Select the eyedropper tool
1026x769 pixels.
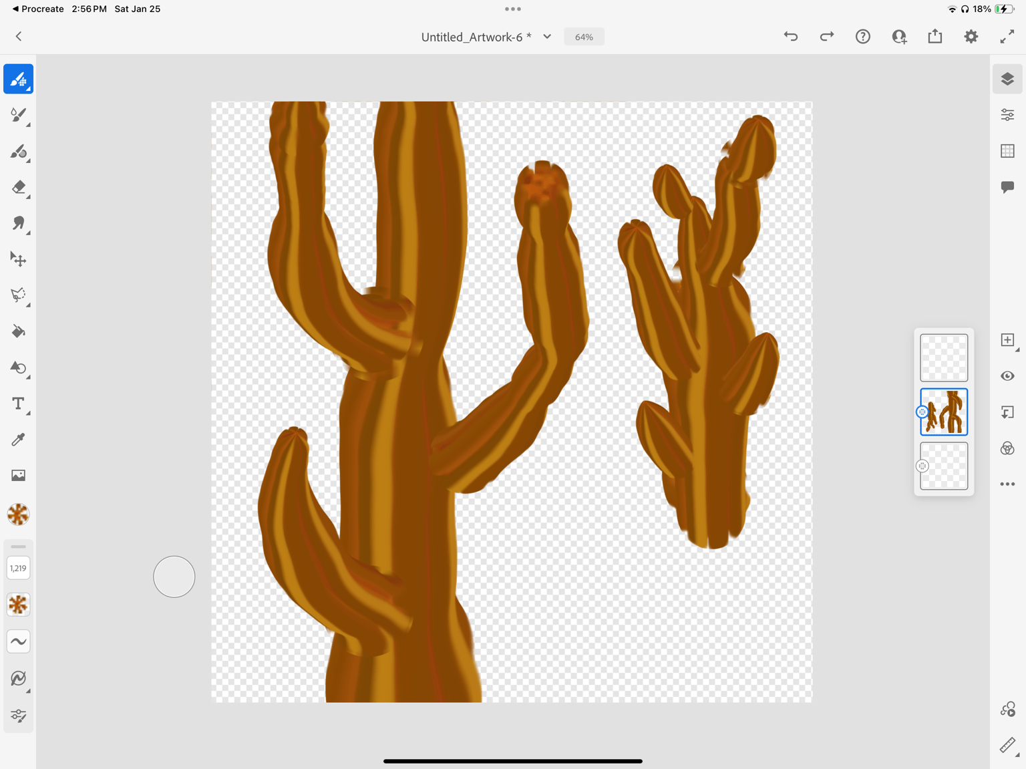[x=18, y=440]
